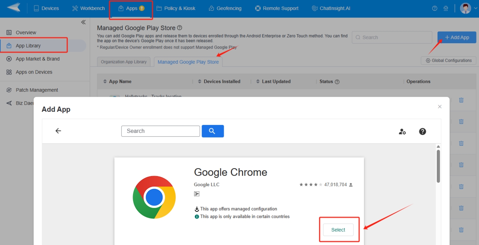The image size is (479, 245).
Task: Open the Play Store admin settings icon
Action: [403, 131]
